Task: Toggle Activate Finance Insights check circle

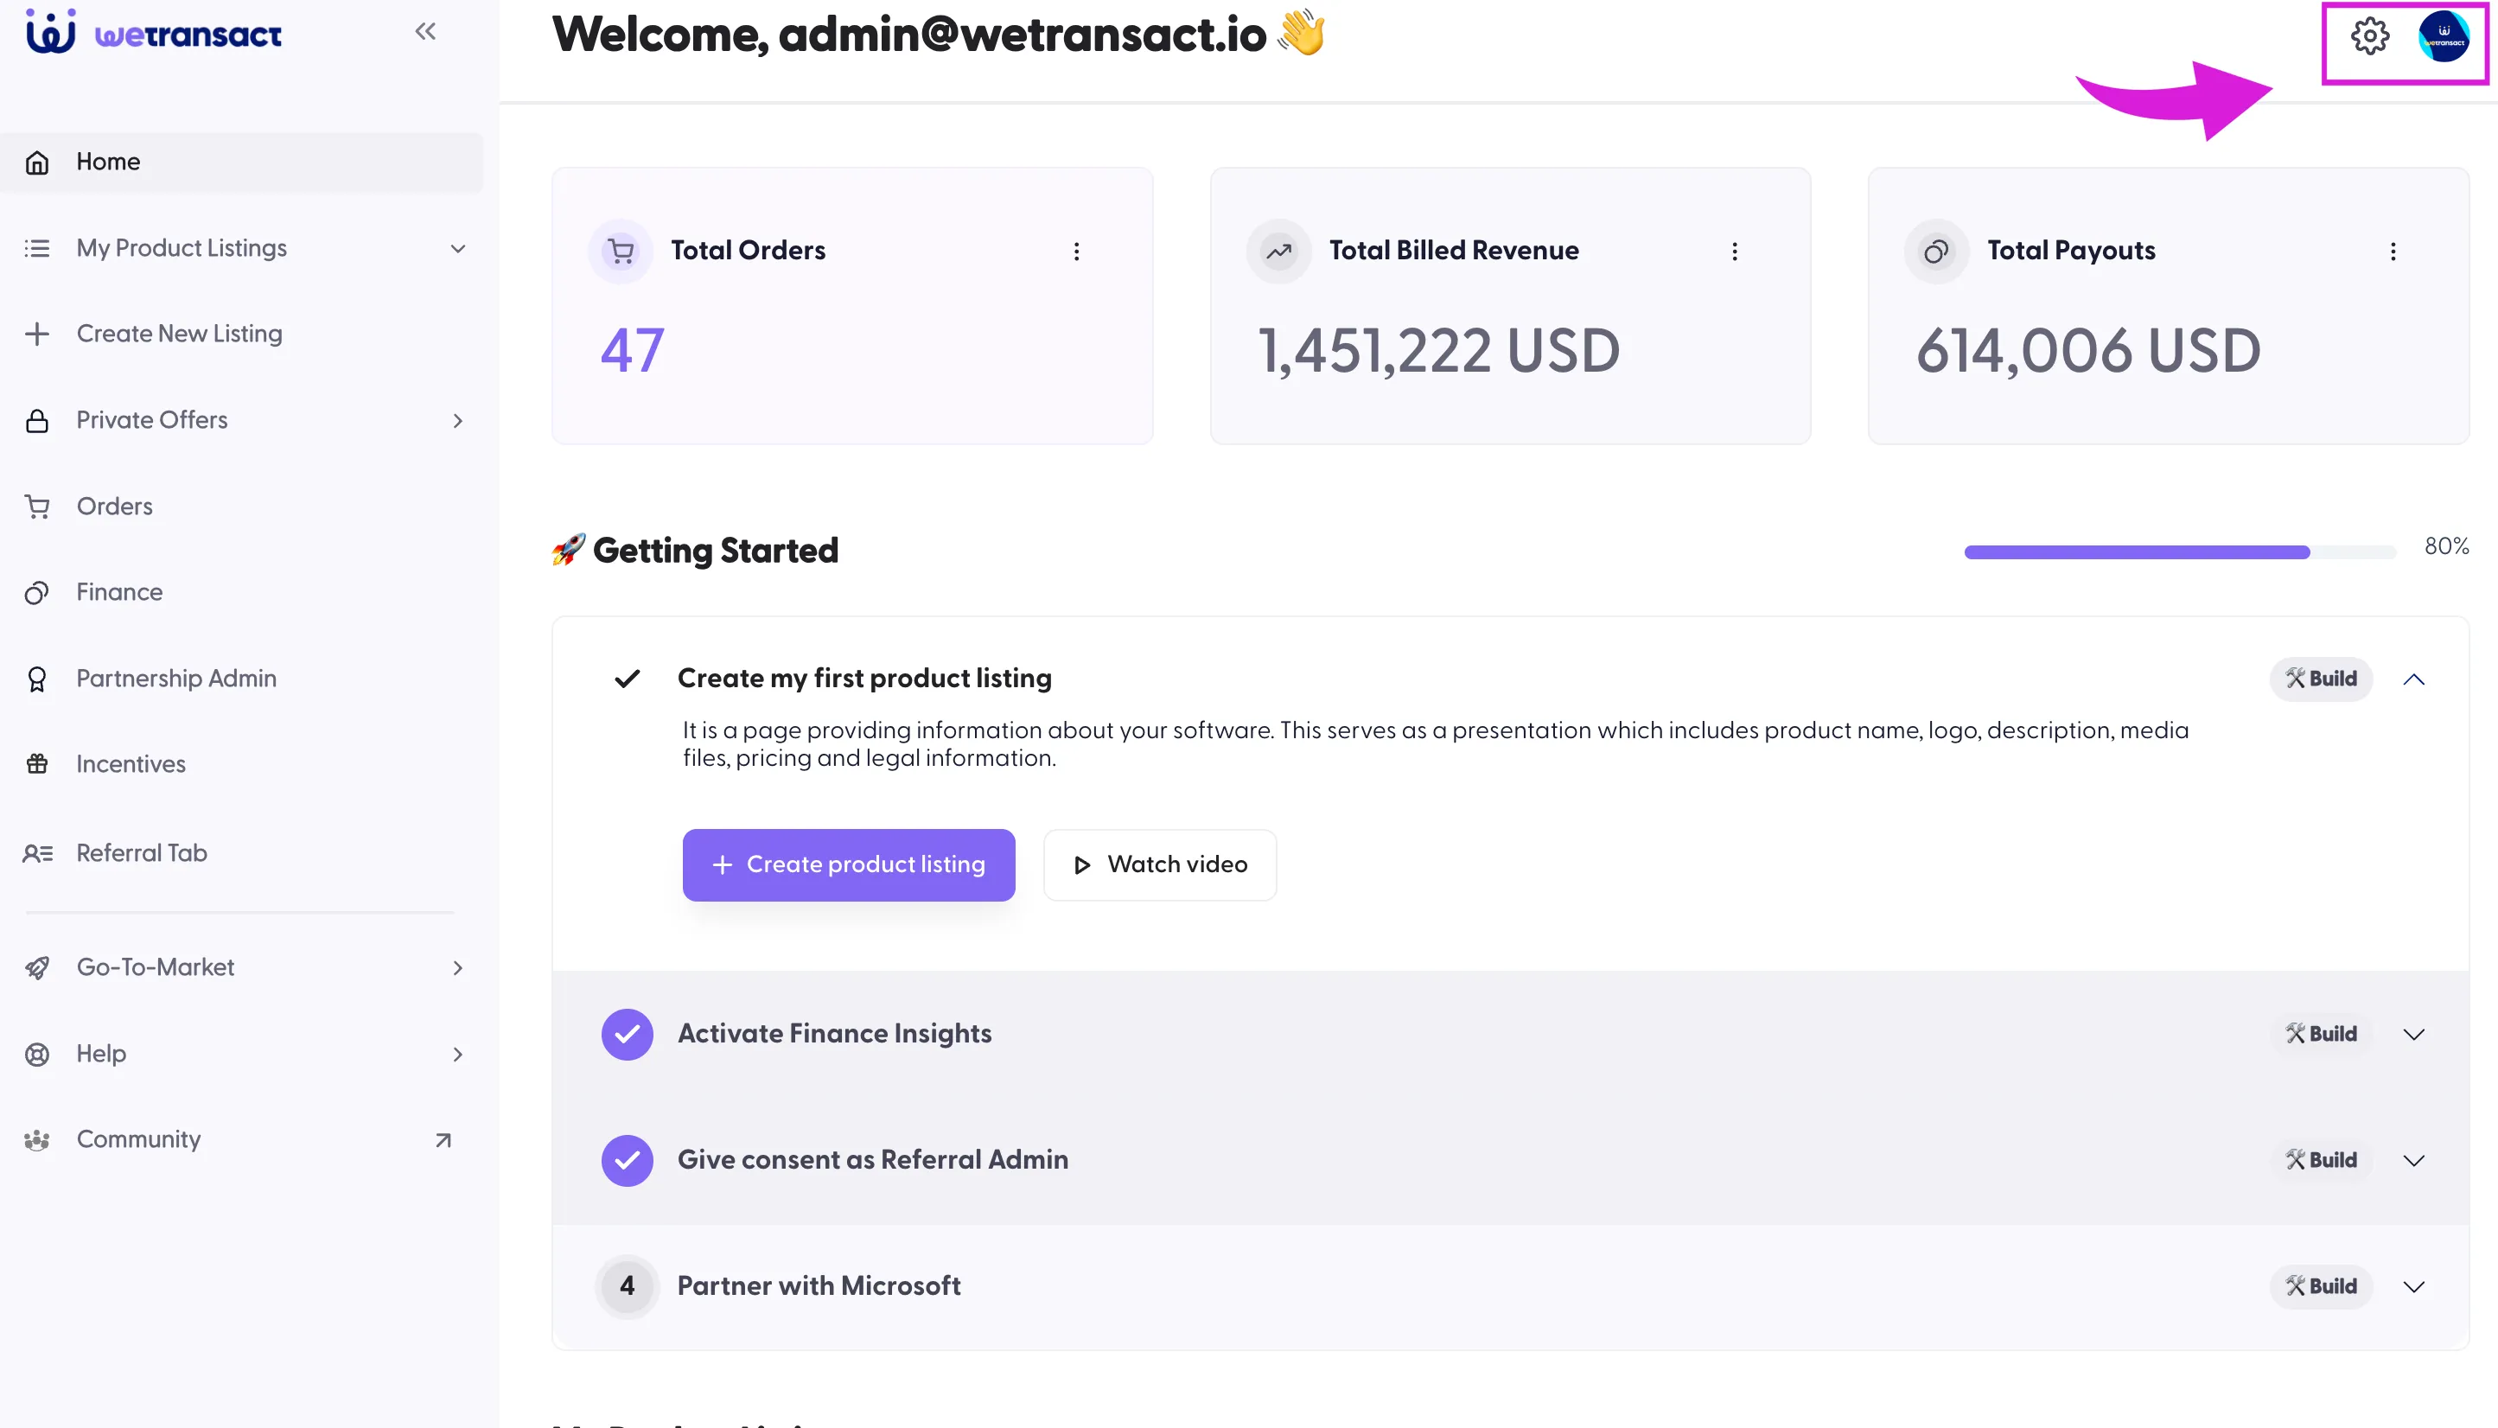Action: [x=627, y=1034]
